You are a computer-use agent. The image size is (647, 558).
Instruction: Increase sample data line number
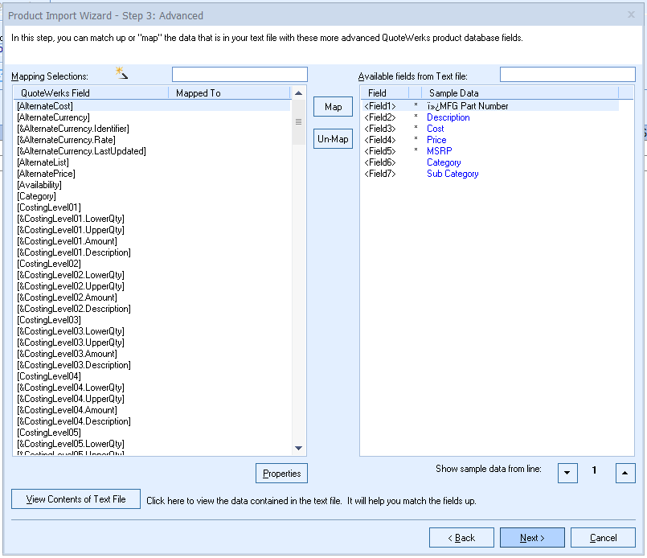625,472
